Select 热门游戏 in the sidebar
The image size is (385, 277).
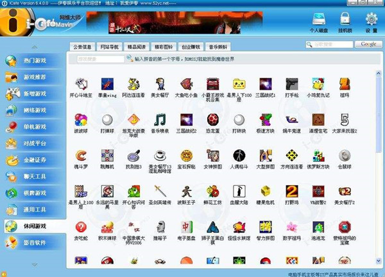[33, 61]
